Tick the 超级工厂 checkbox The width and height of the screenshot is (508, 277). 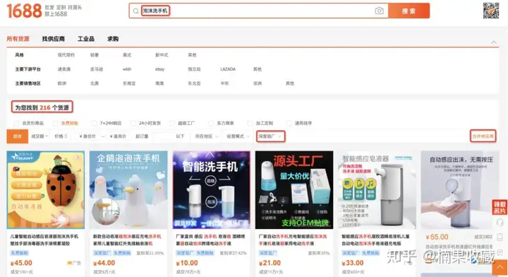[x=172, y=123]
